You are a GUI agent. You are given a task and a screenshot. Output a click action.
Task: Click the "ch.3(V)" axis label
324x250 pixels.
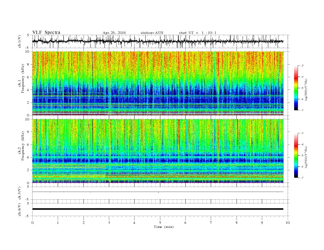tap(20, 193)
